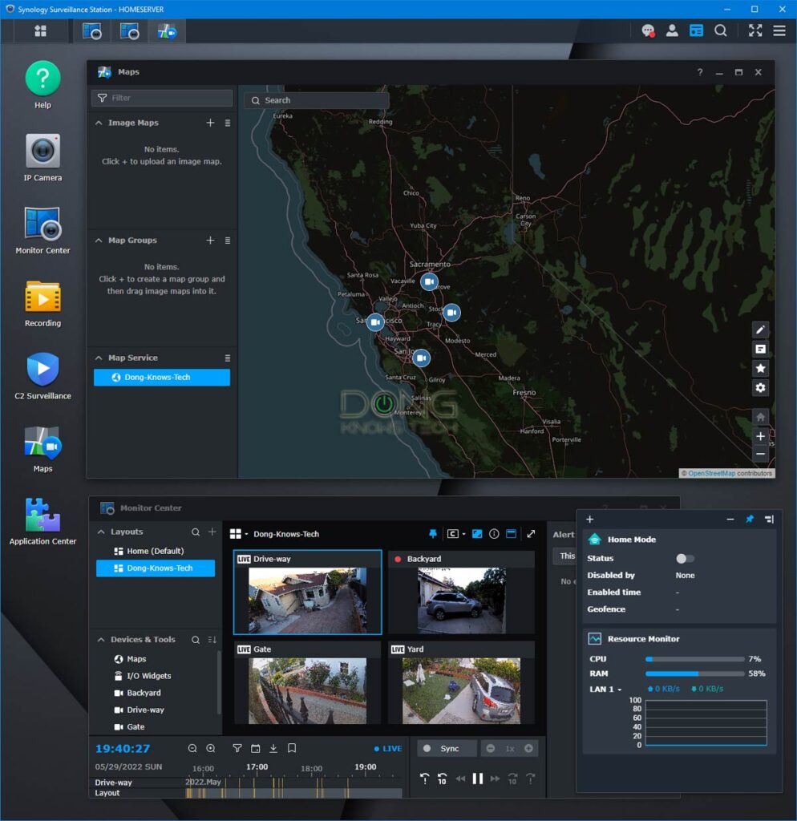The width and height of the screenshot is (797, 821).
Task: Add a new image map with the plus
Action: point(210,123)
